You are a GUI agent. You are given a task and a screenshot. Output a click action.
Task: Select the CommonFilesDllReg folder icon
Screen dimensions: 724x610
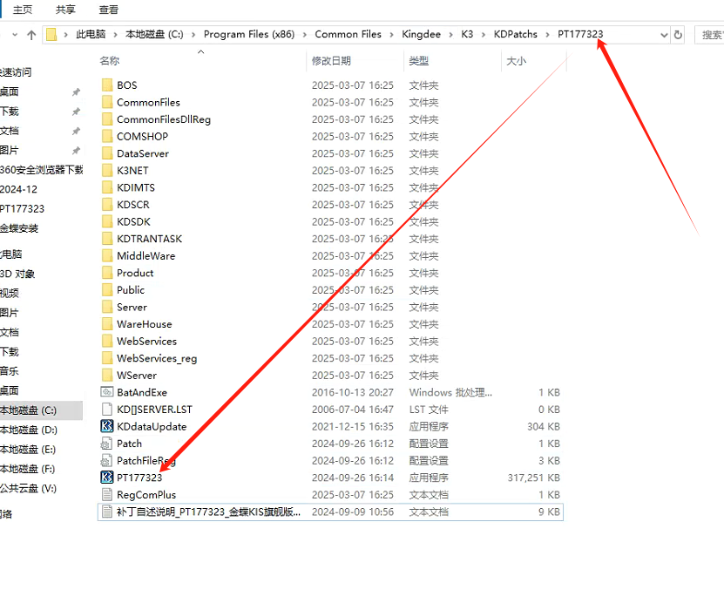coord(107,119)
